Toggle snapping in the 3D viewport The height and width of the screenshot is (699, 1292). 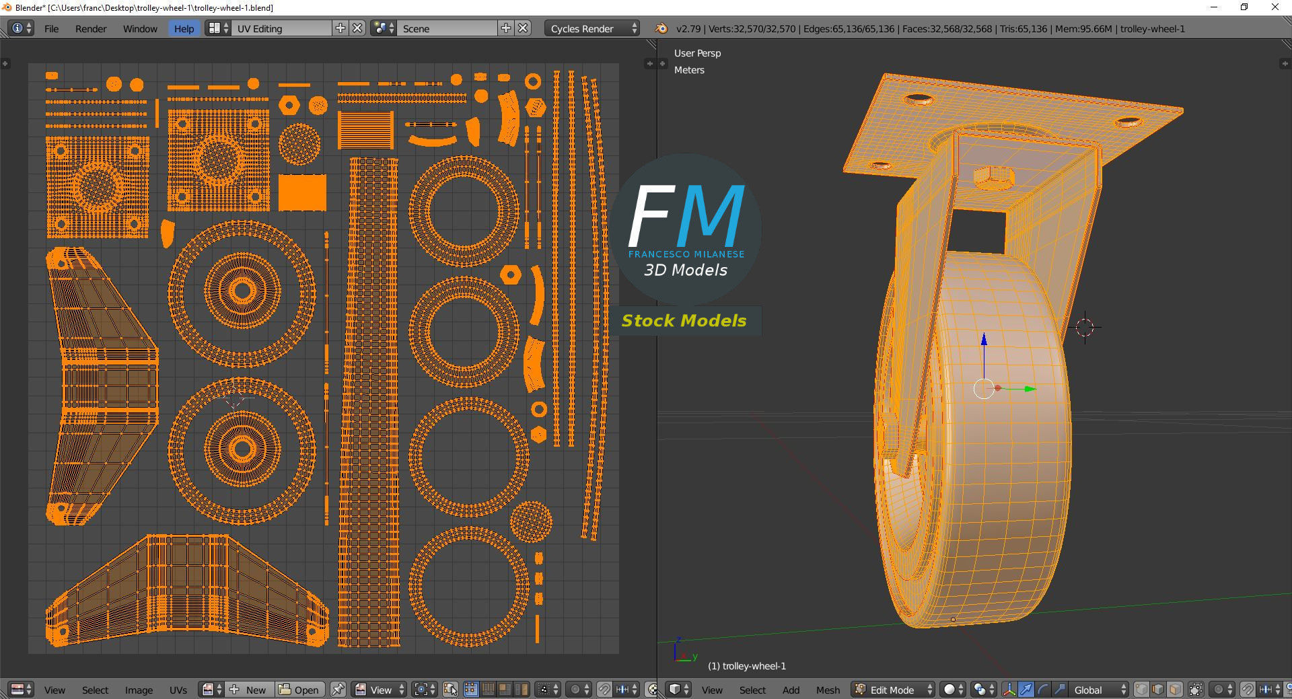click(x=1247, y=690)
